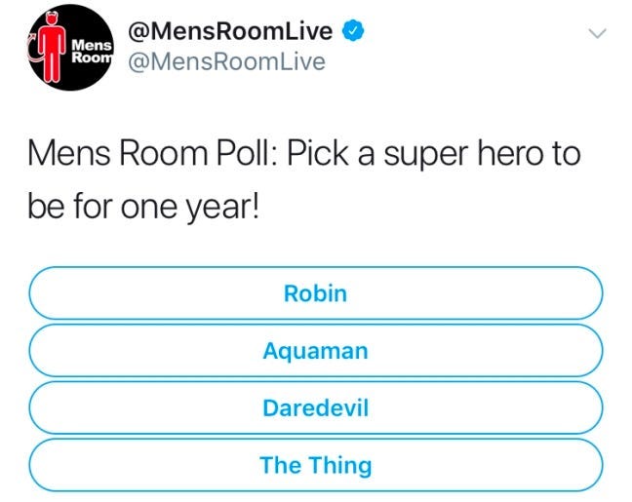The width and height of the screenshot is (632, 502).
Task: Open the tweet's down-arrow menu
Action: [596, 34]
